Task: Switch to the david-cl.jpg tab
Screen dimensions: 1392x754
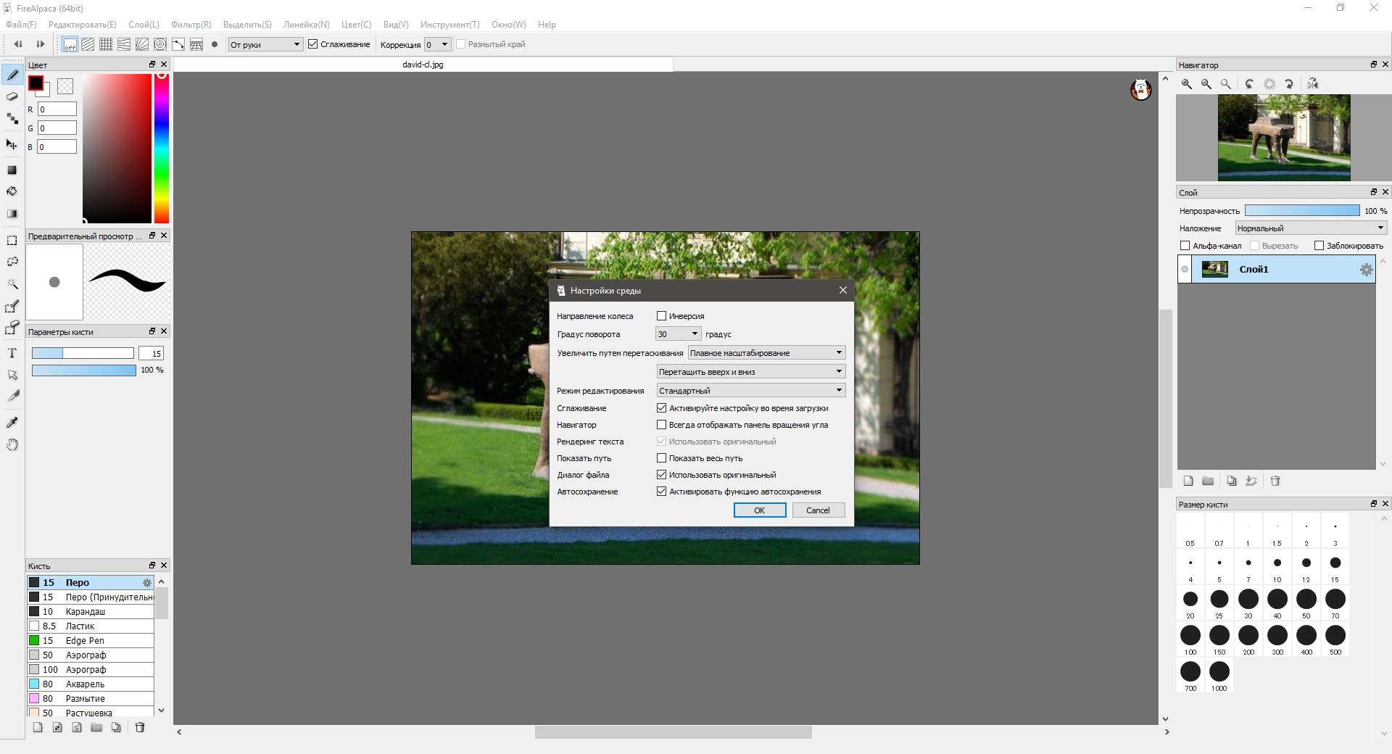Action: [x=423, y=65]
